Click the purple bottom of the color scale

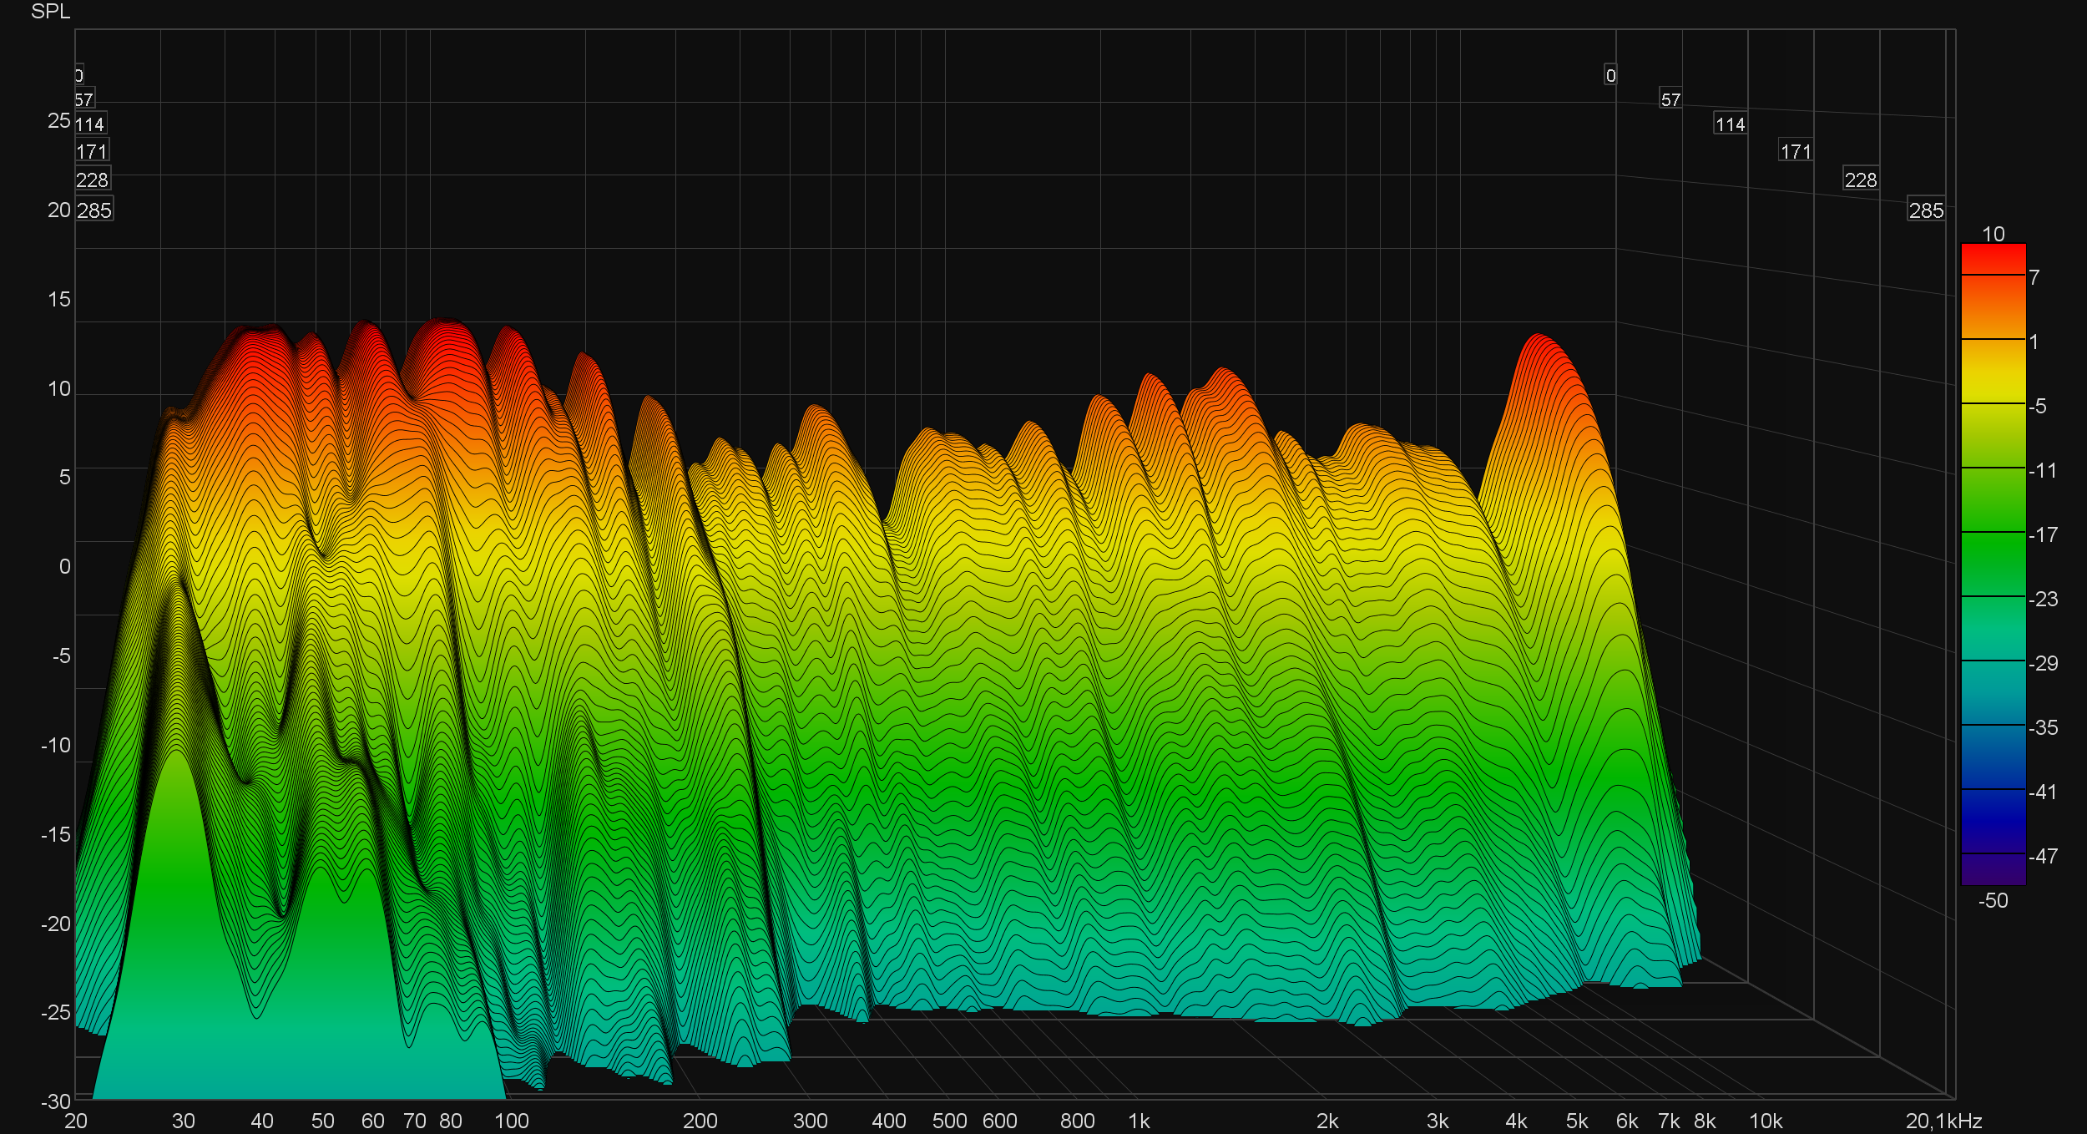[x=1993, y=871]
